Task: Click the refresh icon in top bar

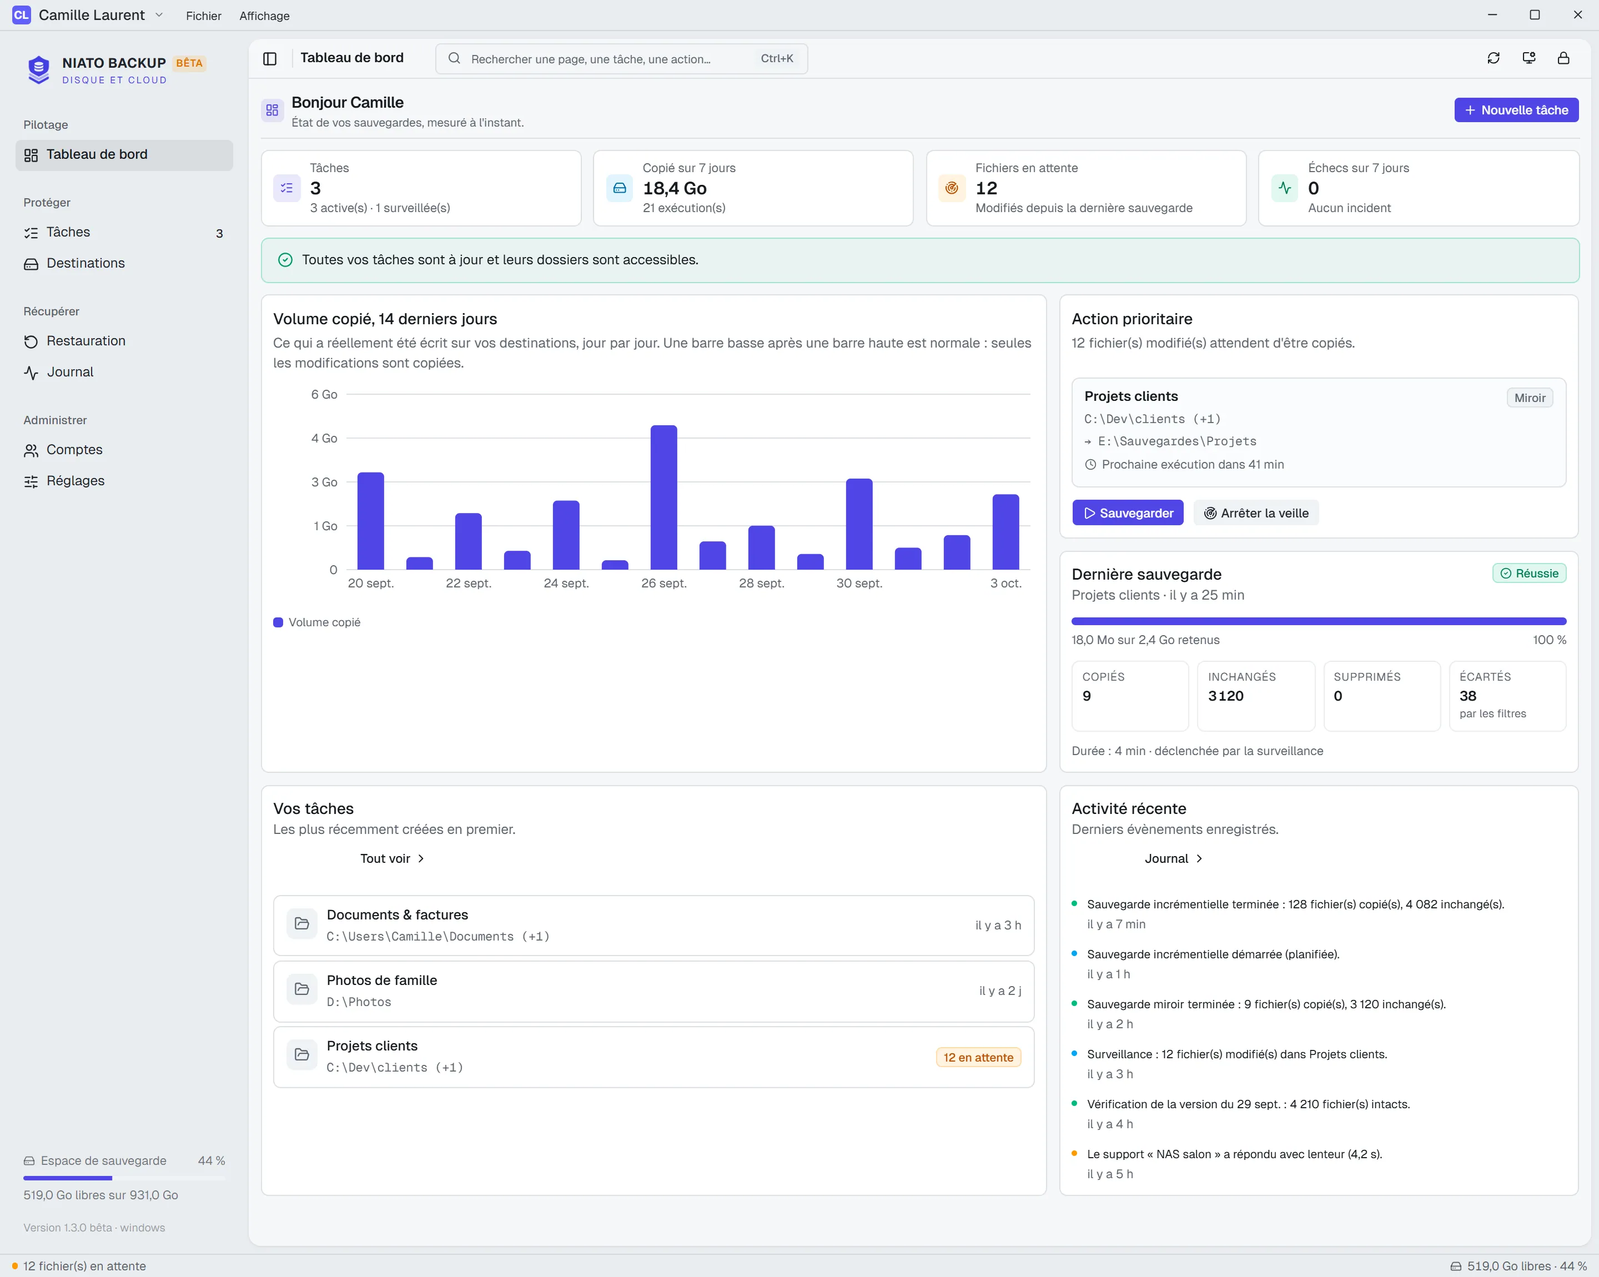Action: click(x=1493, y=58)
